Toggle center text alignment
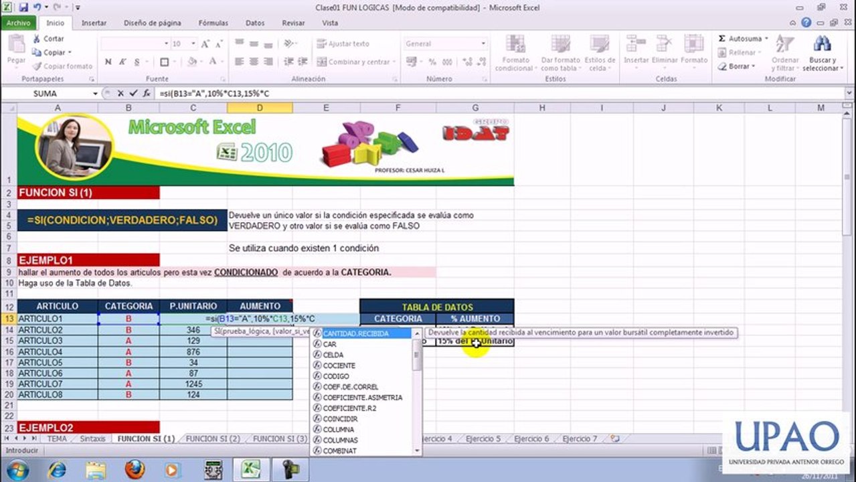Image resolution: width=856 pixels, height=482 pixels. [254, 62]
